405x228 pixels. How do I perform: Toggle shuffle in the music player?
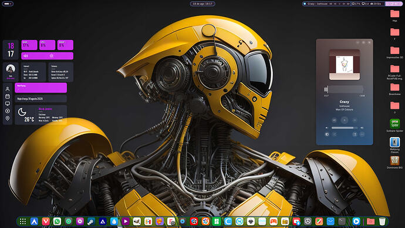coord(335,134)
